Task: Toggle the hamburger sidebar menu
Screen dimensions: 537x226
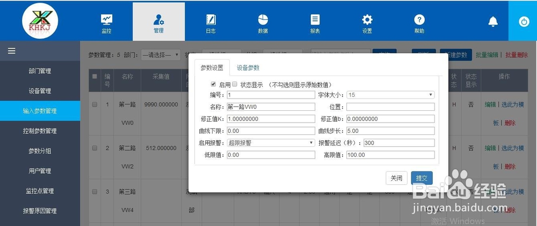Action: [x=12, y=51]
